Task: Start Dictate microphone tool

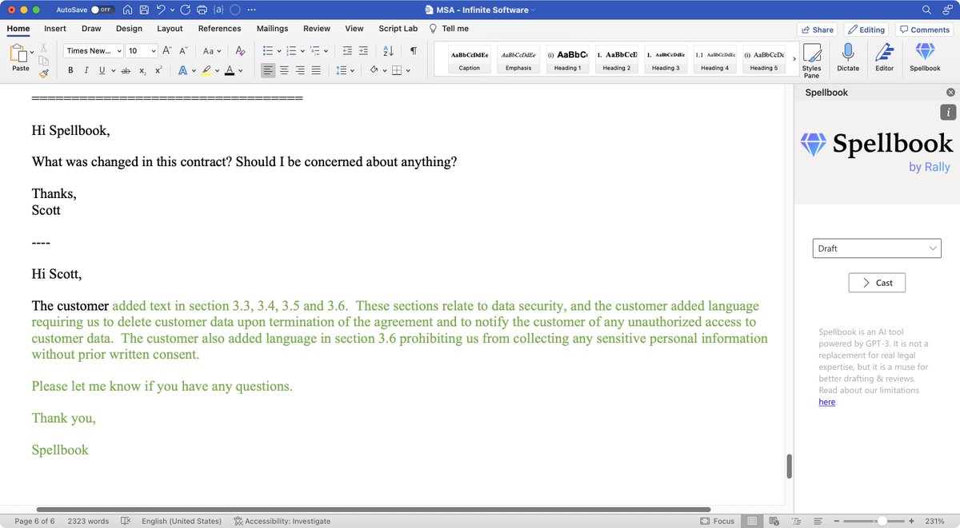Action: (848, 58)
